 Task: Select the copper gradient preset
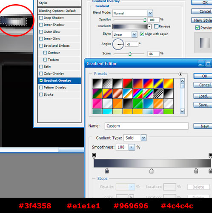(117, 94)
